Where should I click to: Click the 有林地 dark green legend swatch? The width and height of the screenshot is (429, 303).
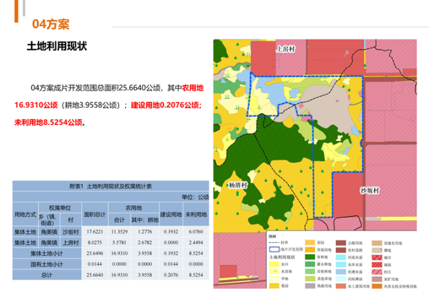[x=310, y=257]
